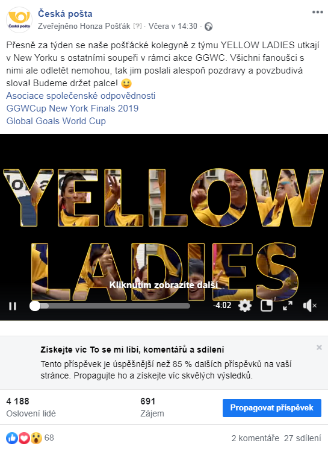Dismiss the boost suggestion banner
The image size is (328, 449).
319,347
